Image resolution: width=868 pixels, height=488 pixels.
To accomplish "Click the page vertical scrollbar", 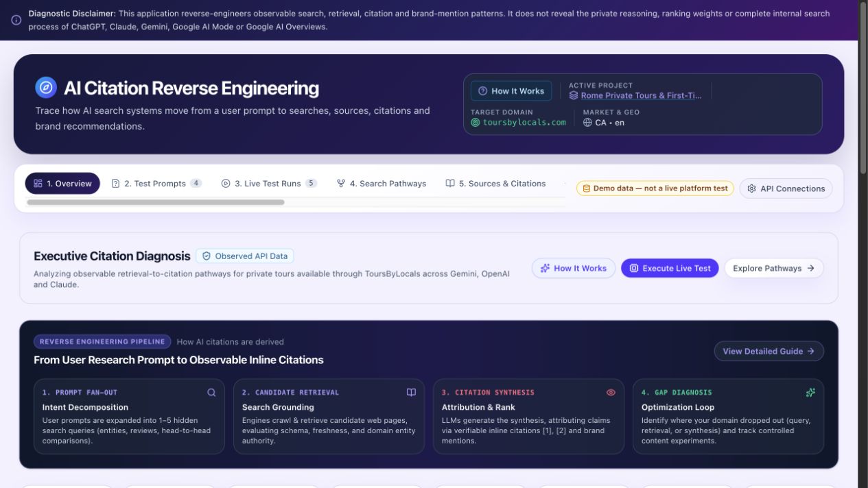I will (863, 89).
